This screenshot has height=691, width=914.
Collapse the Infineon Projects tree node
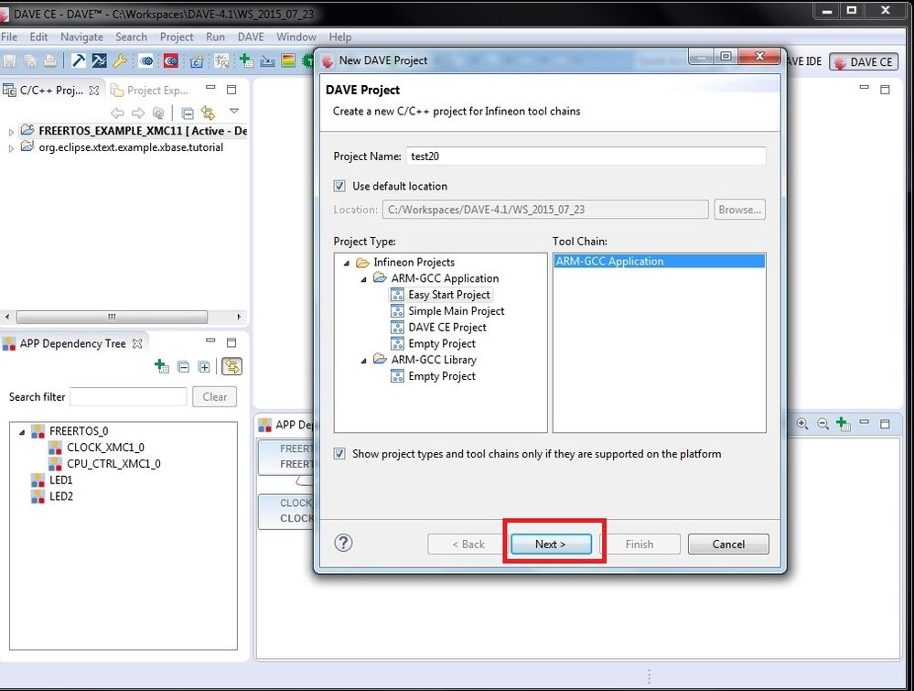click(x=346, y=263)
